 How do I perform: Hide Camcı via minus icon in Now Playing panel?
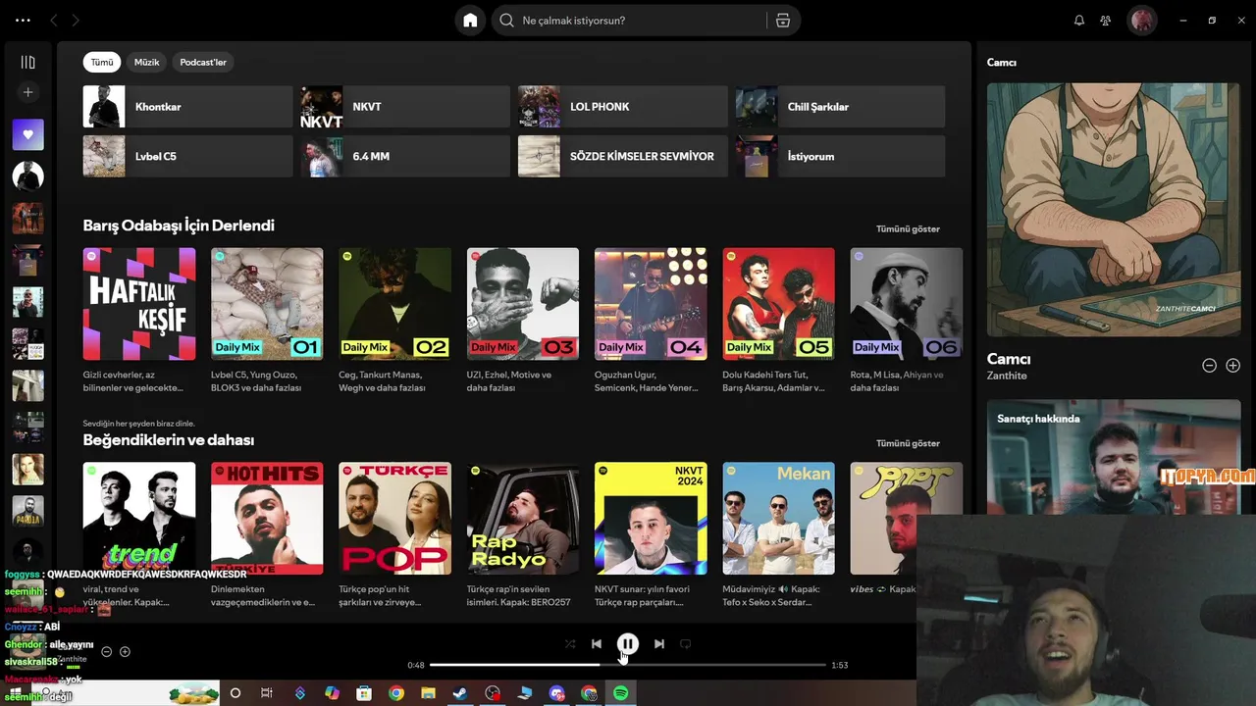pos(1209,366)
